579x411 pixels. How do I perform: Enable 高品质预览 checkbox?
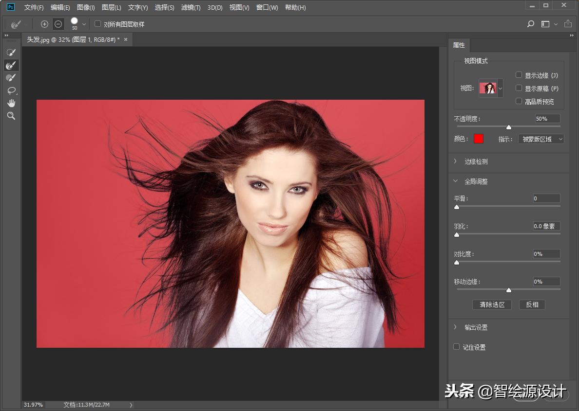519,101
